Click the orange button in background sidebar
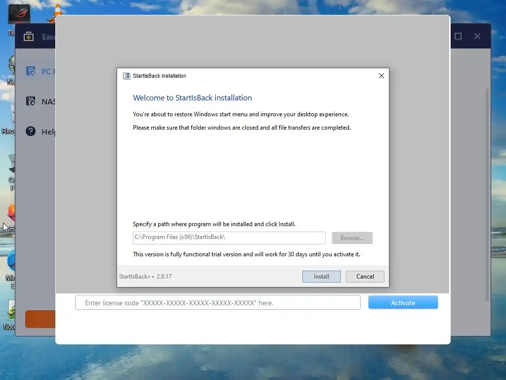The image size is (506, 380). 41,319
